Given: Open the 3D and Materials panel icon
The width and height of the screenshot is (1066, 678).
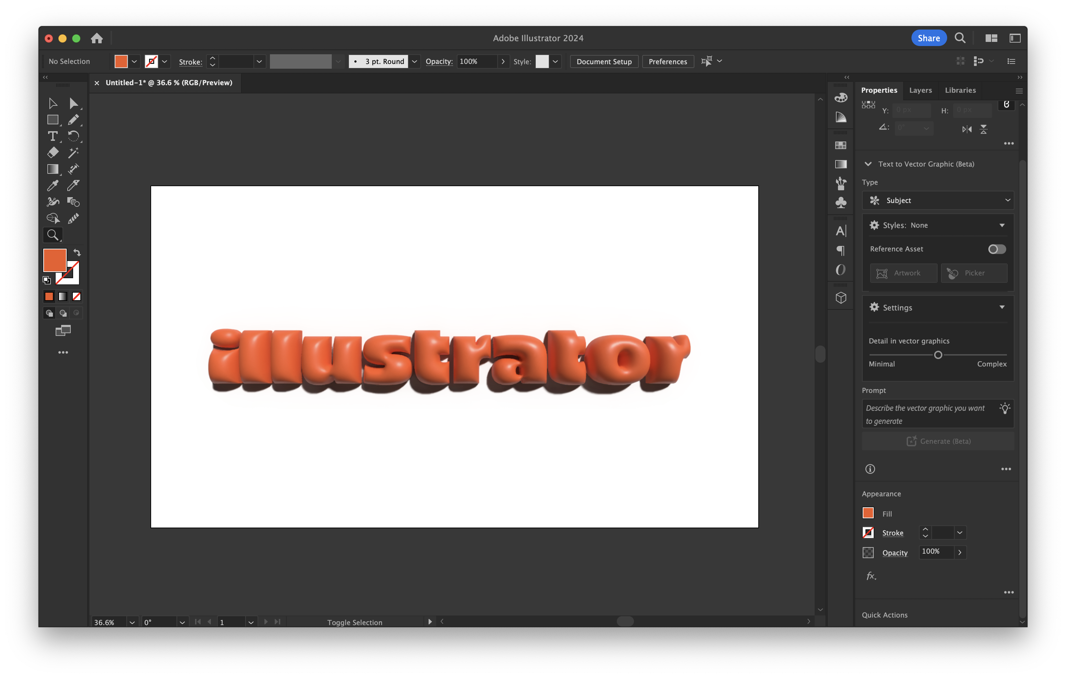Looking at the screenshot, I should [x=841, y=297].
